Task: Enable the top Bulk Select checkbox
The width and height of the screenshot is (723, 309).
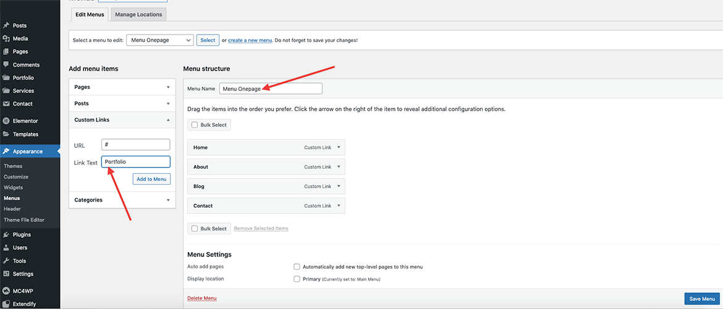Action: (195, 125)
